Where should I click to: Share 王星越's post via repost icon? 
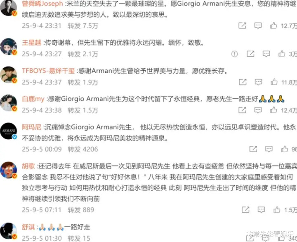250,54
